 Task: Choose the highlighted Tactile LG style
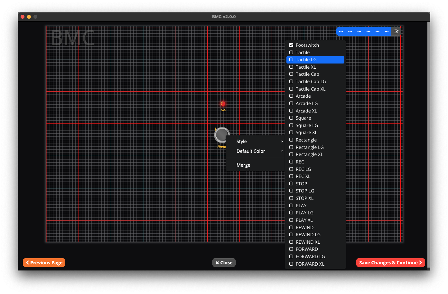(315, 60)
